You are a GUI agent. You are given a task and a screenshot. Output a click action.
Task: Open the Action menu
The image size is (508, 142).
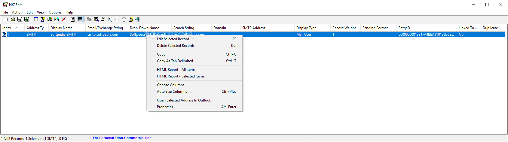tap(17, 12)
